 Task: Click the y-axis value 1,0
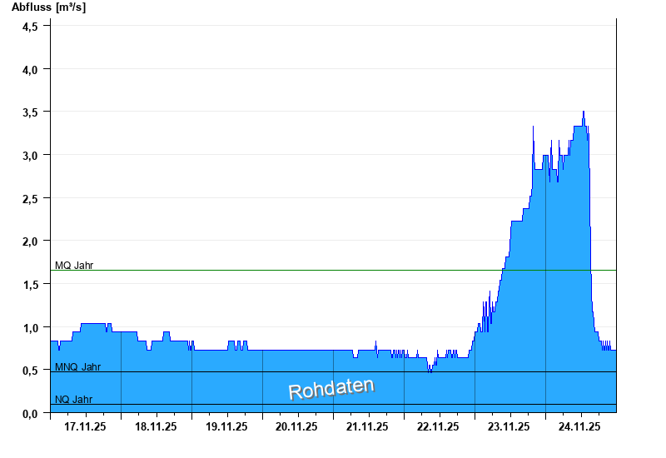point(30,327)
